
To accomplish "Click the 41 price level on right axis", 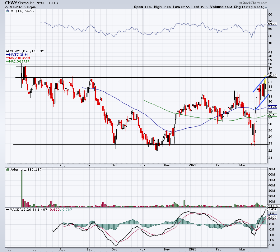I will [270, 53].
